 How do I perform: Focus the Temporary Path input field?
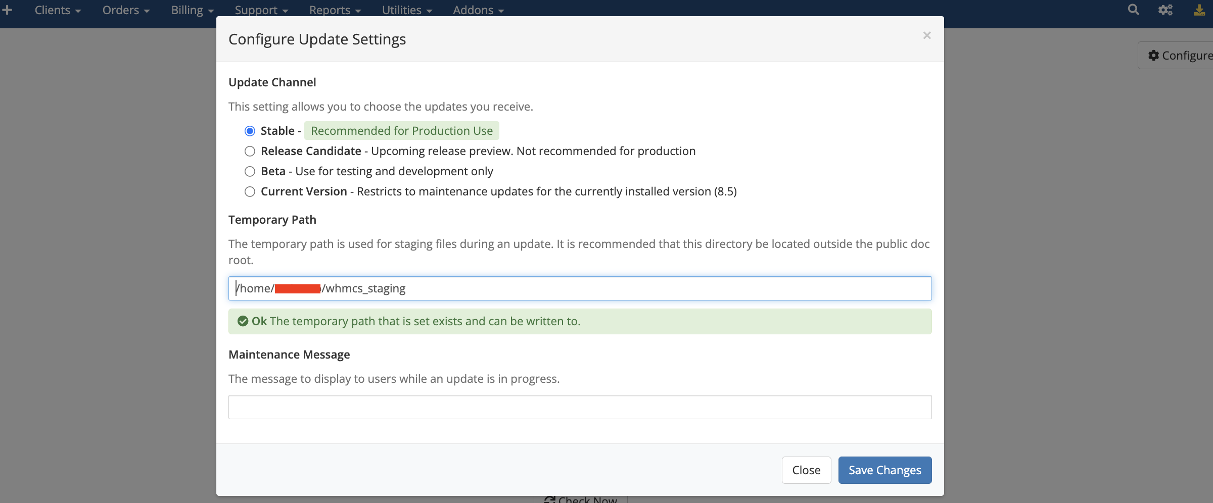pyautogui.click(x=580, y=288)
